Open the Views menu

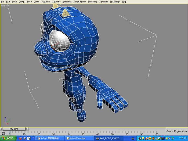29,2
